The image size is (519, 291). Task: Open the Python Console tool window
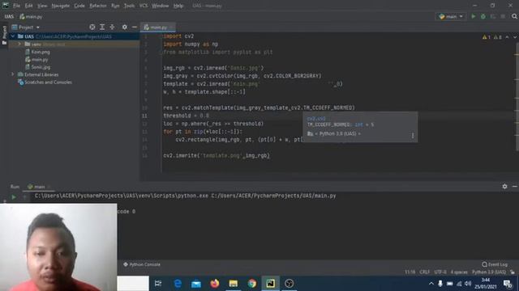tap(142, 264)
